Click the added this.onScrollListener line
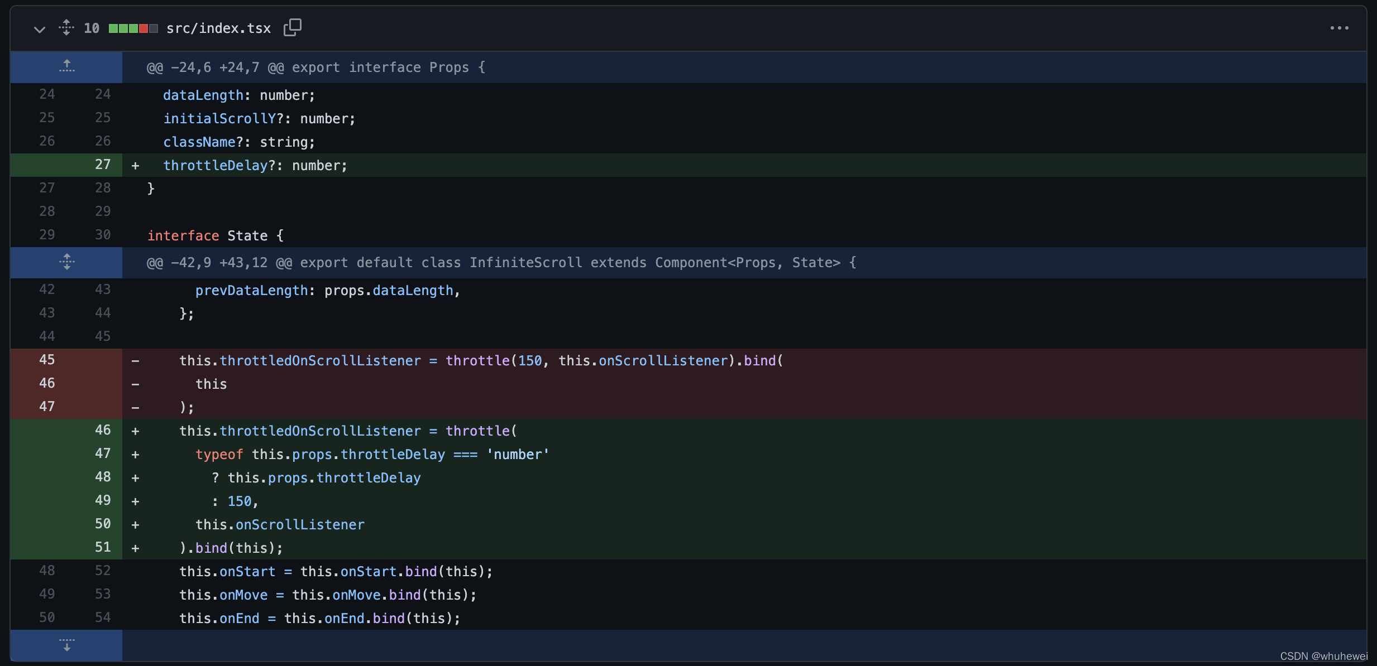The height and width of the screenshot is (666, 1377). click(744, 524)
